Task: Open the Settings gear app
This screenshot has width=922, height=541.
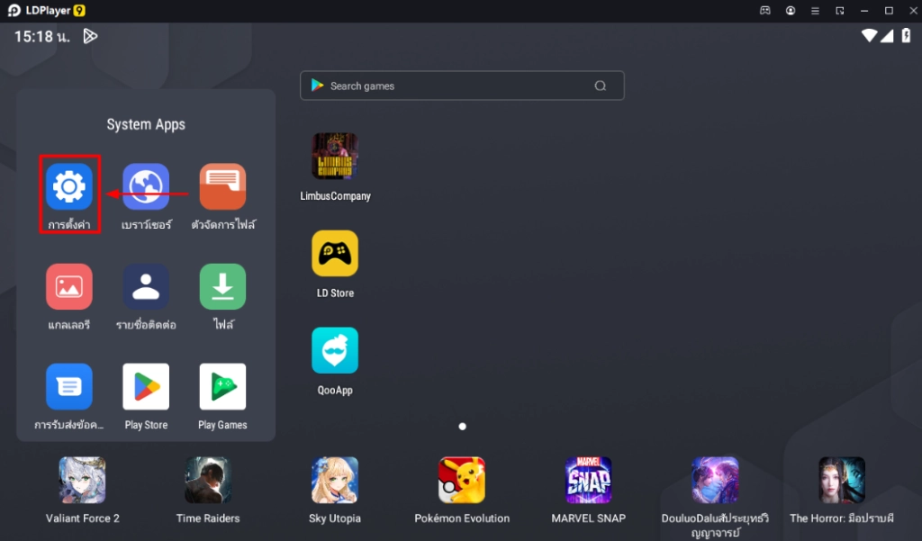Action: [x=69, y=187]
